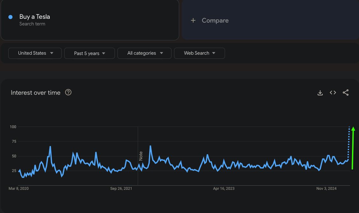Click the plus icon beside Compare
Viewport: 359px width, 213px height.
pos(193,20)
